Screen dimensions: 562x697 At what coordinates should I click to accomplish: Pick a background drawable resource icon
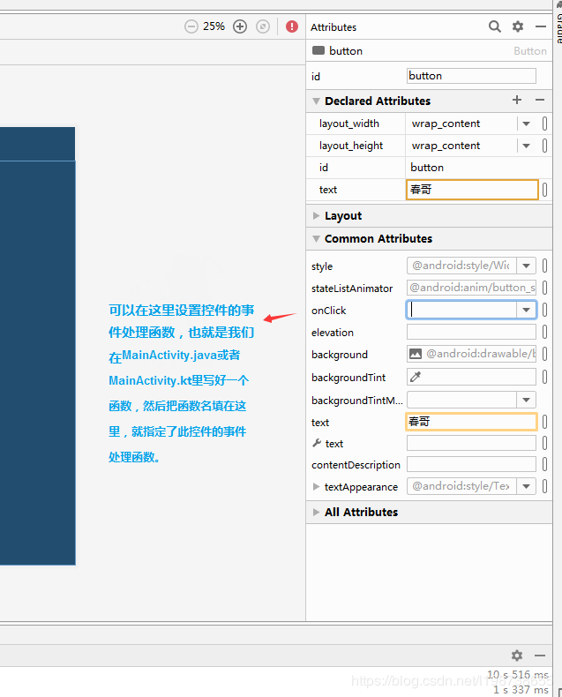coord(416,354)
